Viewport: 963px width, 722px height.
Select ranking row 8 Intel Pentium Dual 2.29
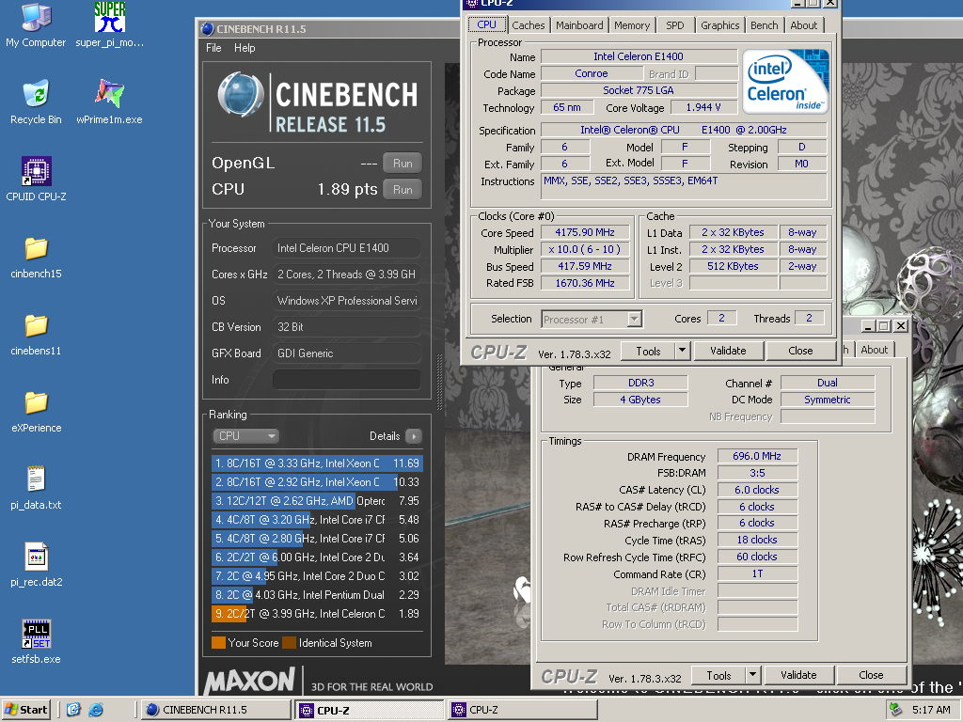coord(317,595)
